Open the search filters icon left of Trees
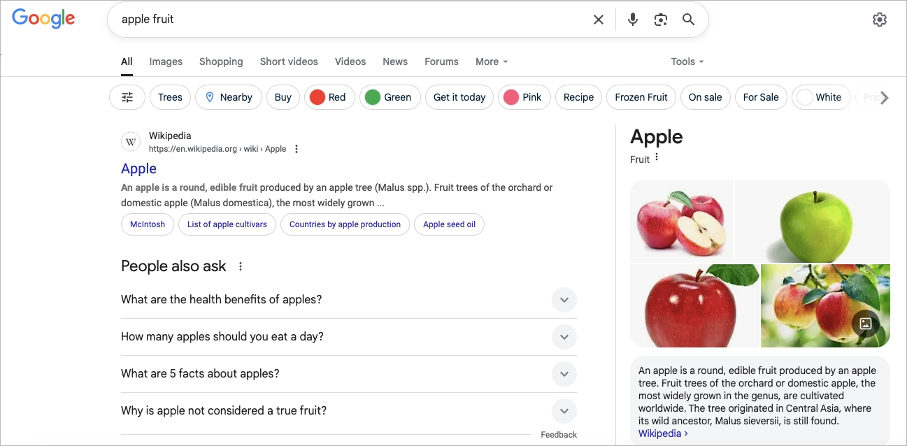The width and height of the screenshot is (907, 446). 127,97
